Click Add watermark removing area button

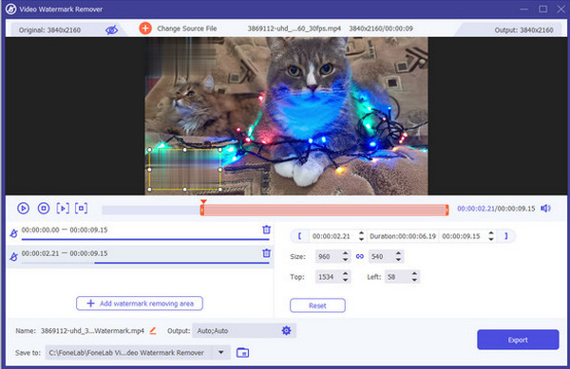coord(140,304)
